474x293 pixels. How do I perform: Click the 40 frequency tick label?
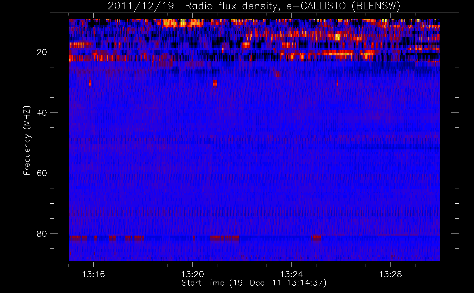tap(42, 113)
